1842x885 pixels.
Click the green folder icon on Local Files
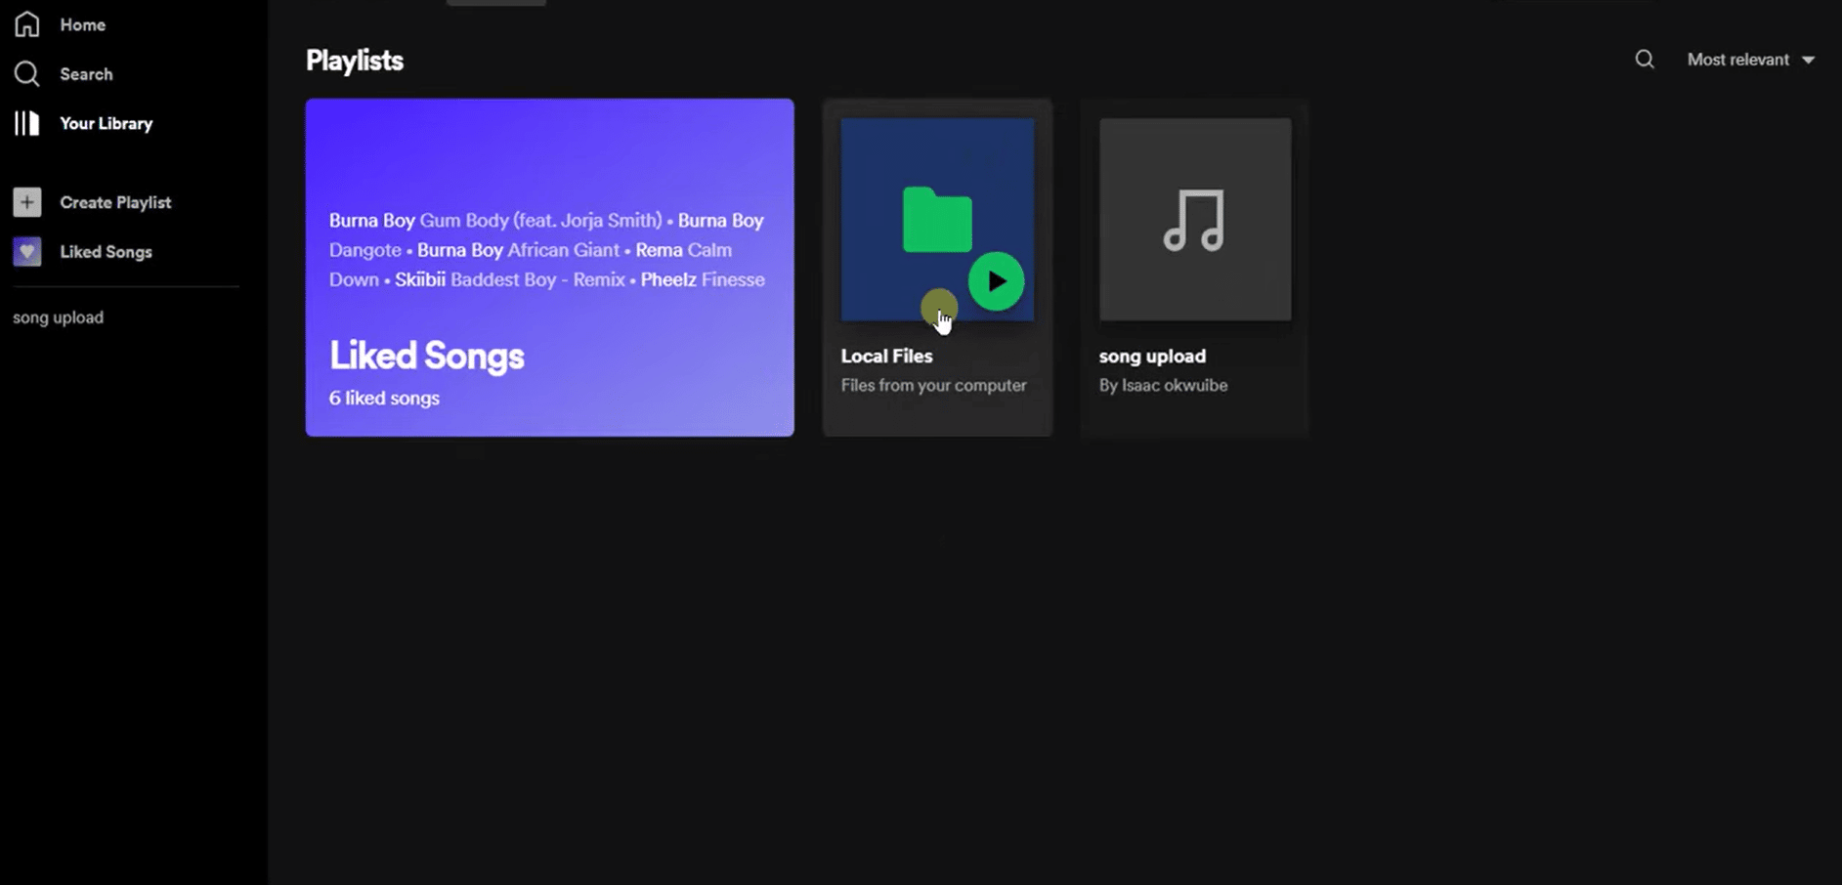936,220
